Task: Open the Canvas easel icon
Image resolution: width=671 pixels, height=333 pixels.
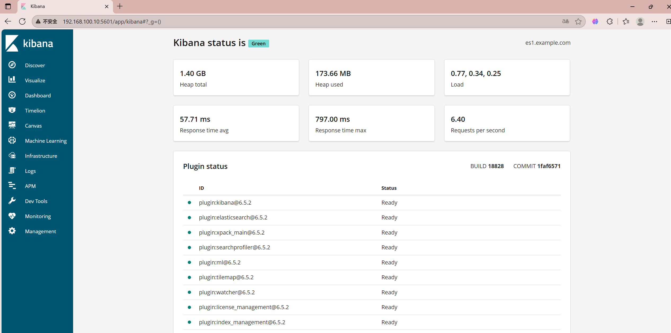Action: (12, 125)
